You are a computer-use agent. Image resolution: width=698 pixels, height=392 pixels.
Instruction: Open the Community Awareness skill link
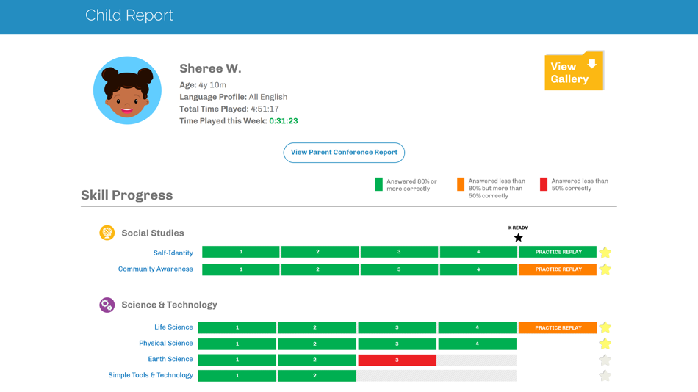coord(155,269)
